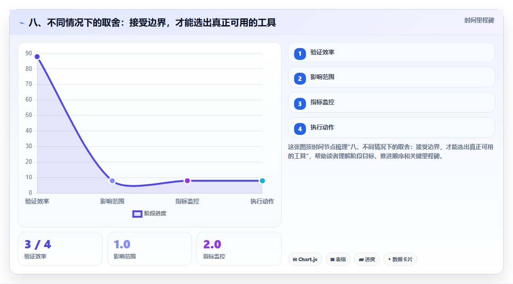
Task: Open the 2.0 指标监控 stat card
Action: [239, 249]
